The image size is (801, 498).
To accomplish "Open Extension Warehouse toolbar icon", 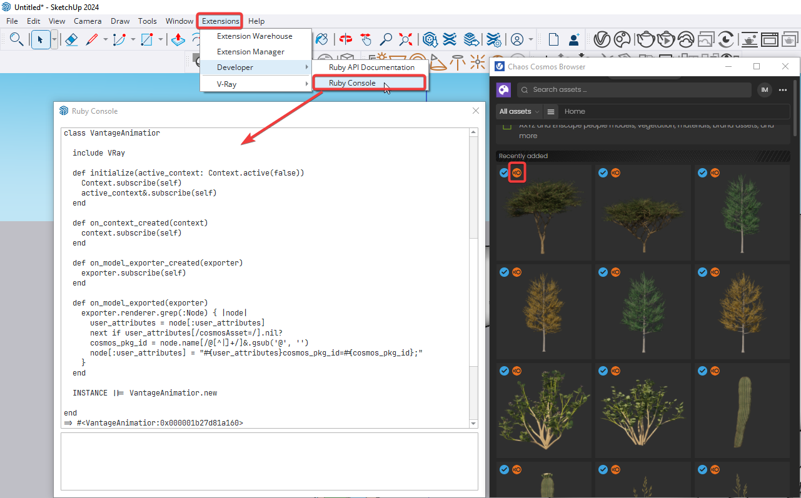I will (x=450, y=39).
